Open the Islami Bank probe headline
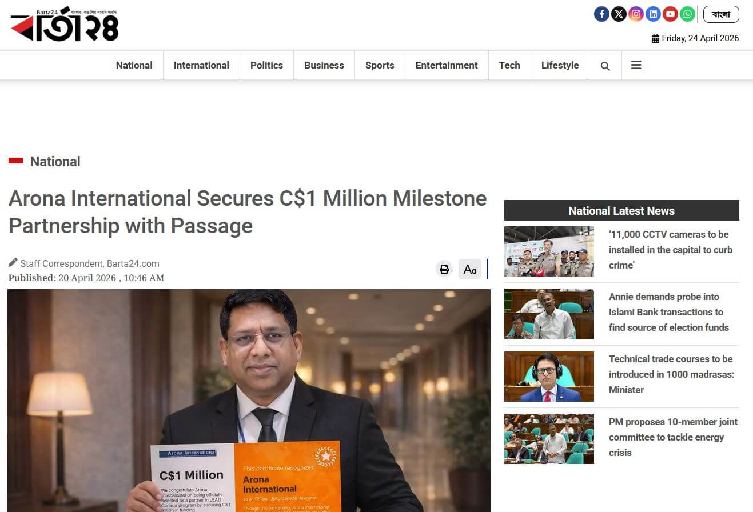Image resolution: width=753 pixels, height=512 pixels. coord(669,312)
